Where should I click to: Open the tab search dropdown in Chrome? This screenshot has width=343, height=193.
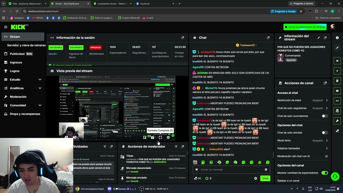(4, 4)
